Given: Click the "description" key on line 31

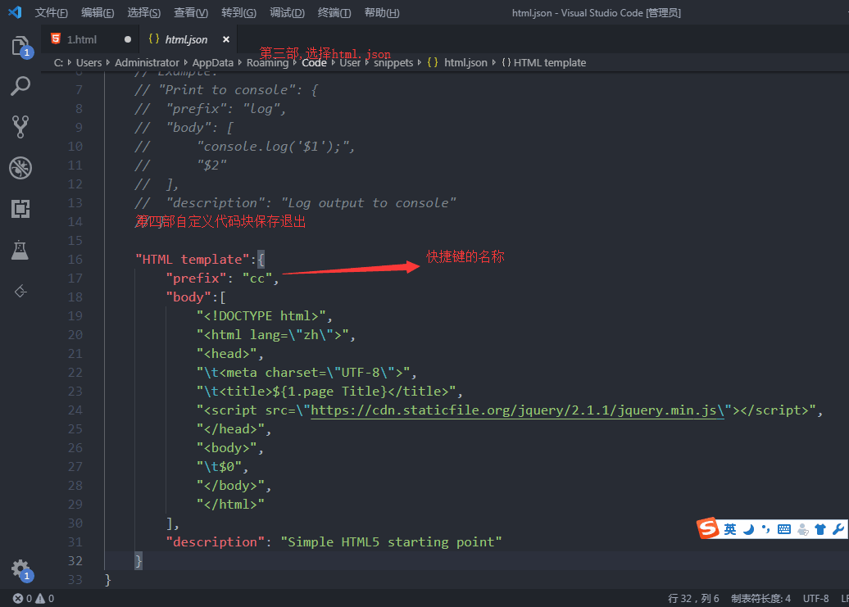Looking at the screenshot, I should tap(215, 542).
